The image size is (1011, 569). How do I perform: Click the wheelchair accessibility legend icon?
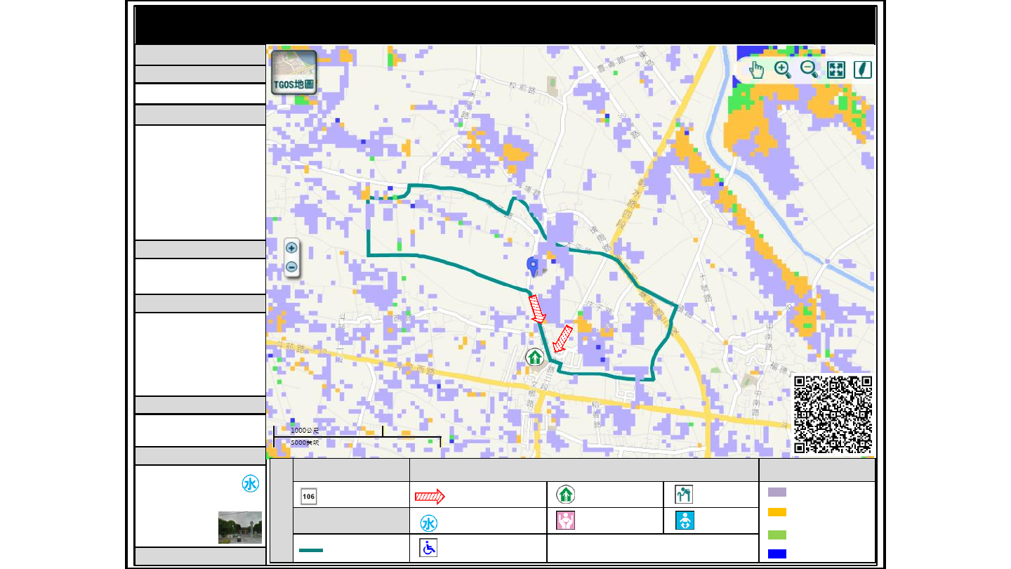click(x=428, y=548)
